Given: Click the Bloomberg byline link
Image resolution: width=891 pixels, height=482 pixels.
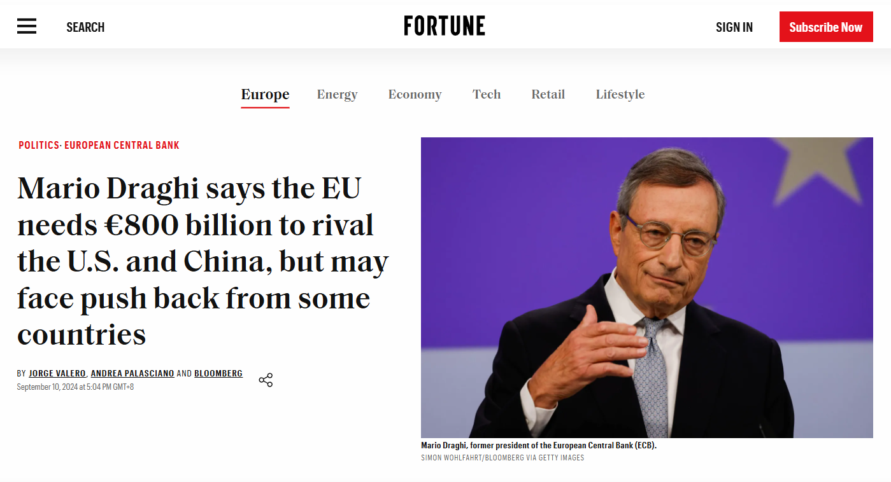Looking at the screenshot, I should tap(218, 374).
